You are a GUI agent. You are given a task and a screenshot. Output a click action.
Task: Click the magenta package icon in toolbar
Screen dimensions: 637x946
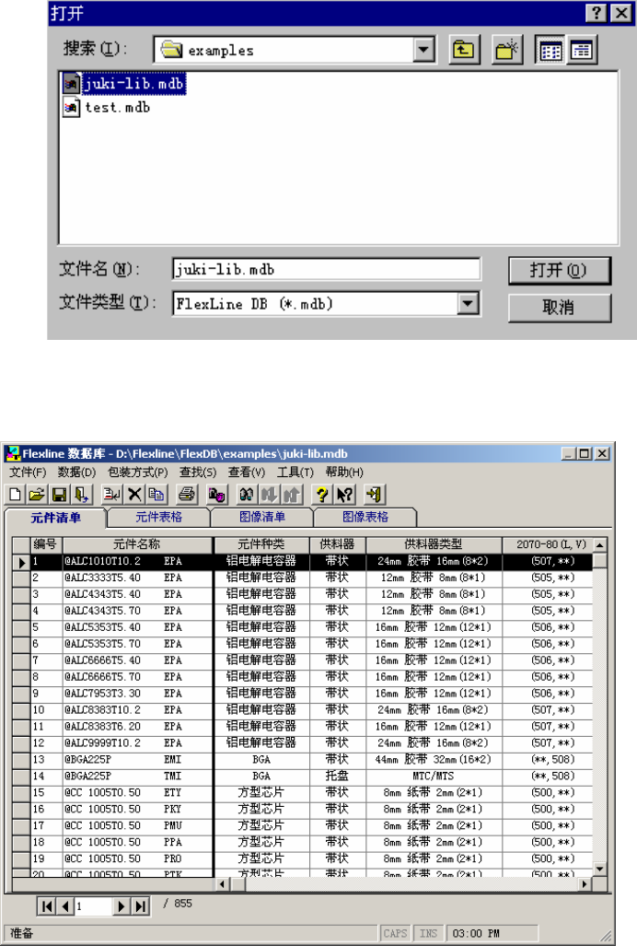tap(216, 495)
